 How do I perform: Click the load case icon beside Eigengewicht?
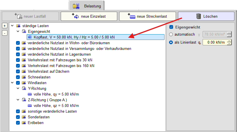click(24, 31)
